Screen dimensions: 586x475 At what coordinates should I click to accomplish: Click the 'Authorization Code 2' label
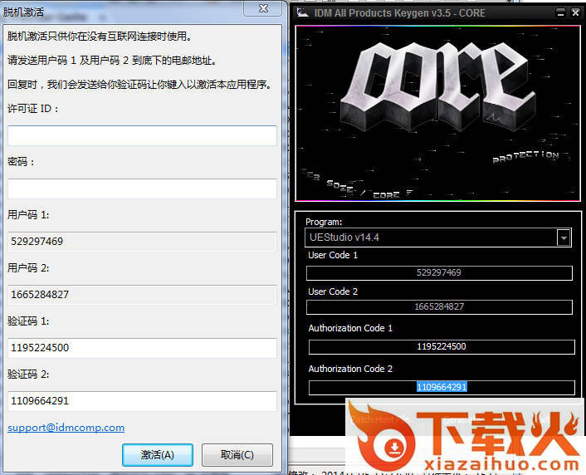[x=350, y=369]
